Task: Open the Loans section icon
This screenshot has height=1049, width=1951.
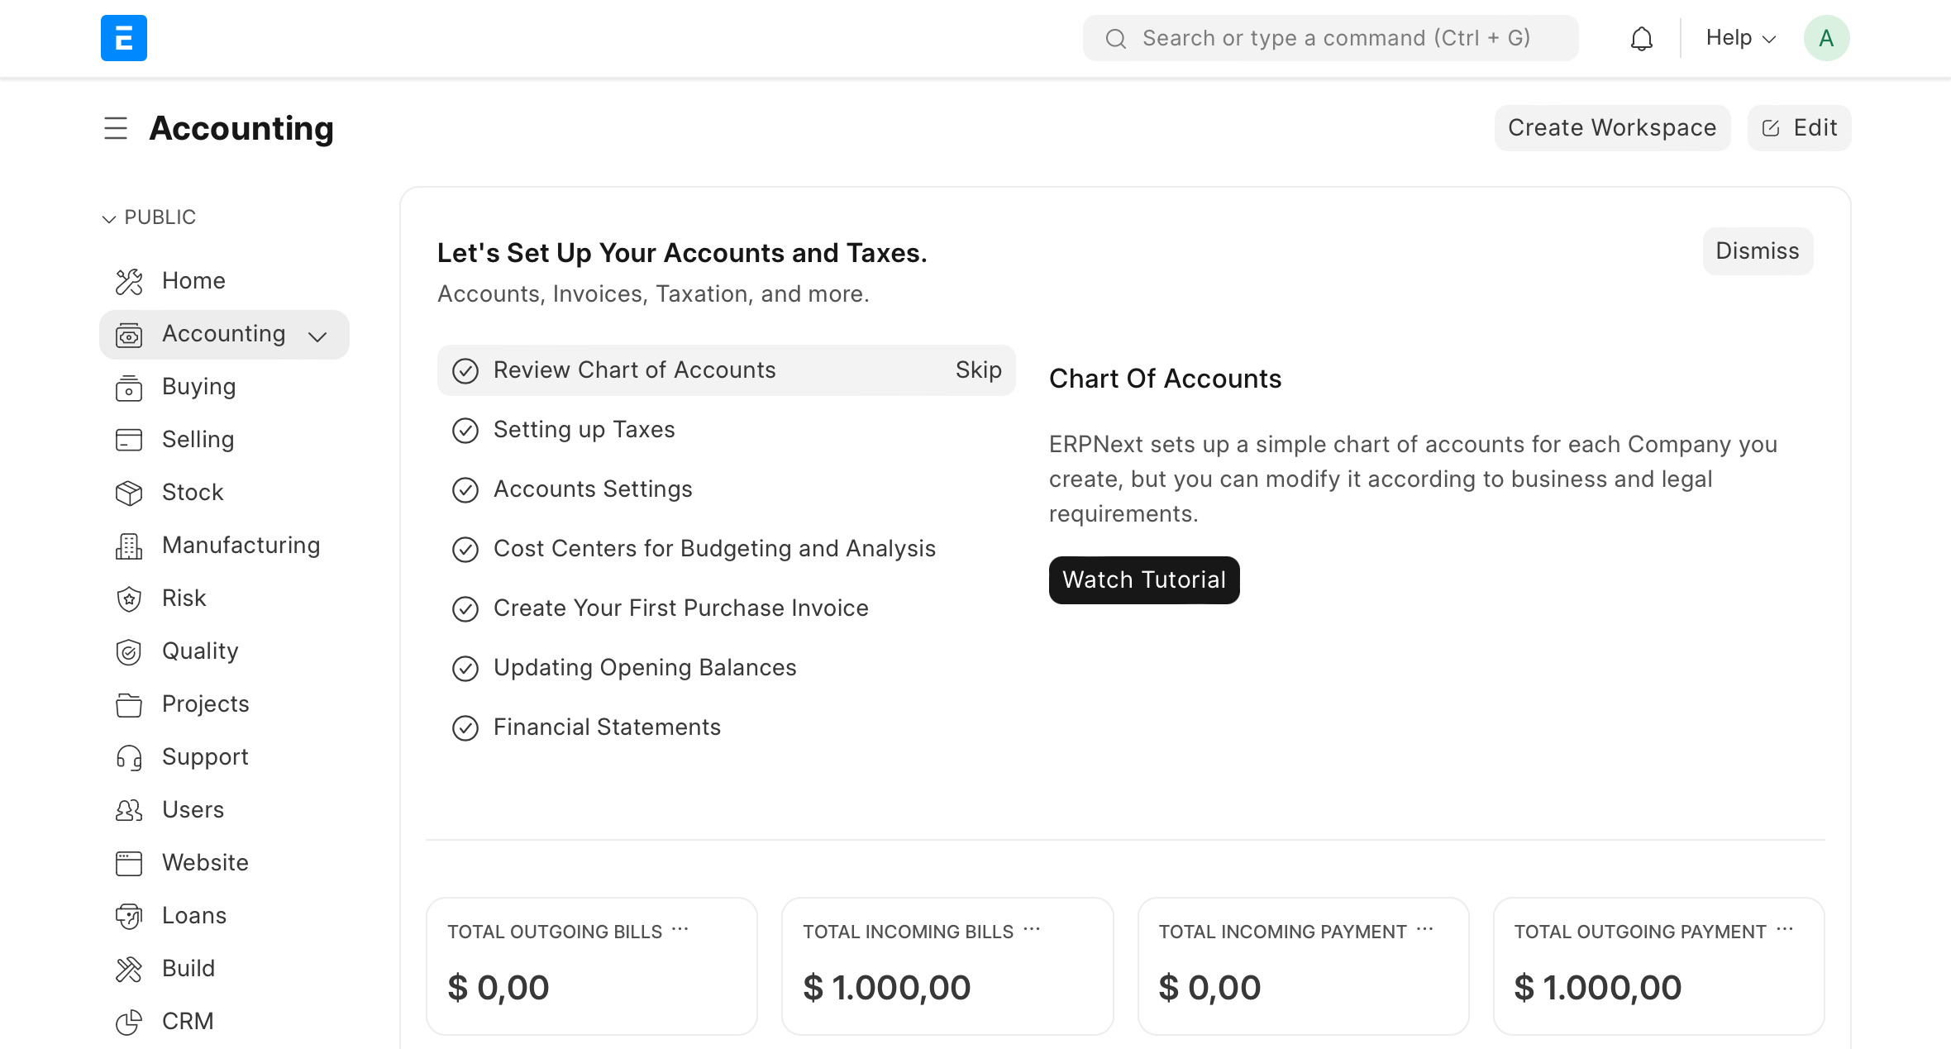Action: pos(129,915)
